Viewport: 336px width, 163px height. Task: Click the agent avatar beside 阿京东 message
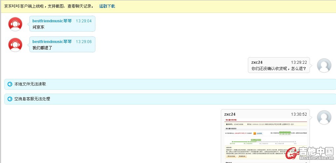click(x=15, y=24)
